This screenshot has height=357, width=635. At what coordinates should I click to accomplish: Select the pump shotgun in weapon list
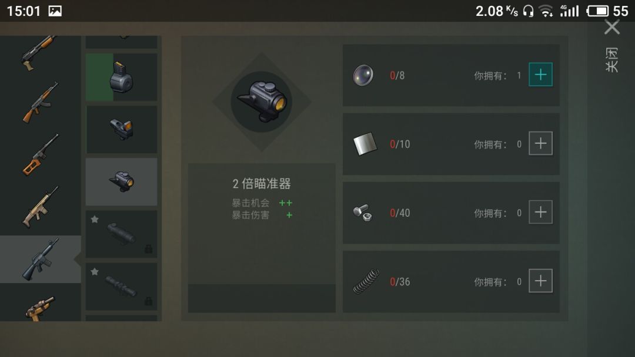tap(38, 53)
